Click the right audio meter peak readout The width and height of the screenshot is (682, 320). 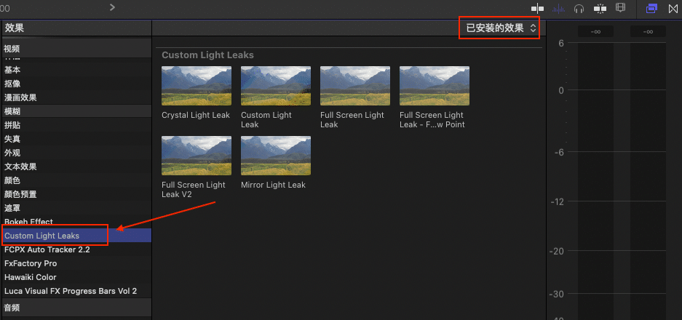[648, 31]
